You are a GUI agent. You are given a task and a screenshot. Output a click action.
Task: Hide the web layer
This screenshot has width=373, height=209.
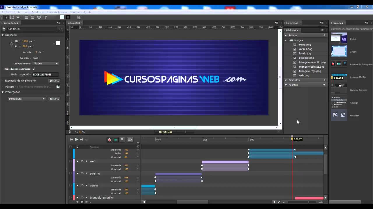82,161
